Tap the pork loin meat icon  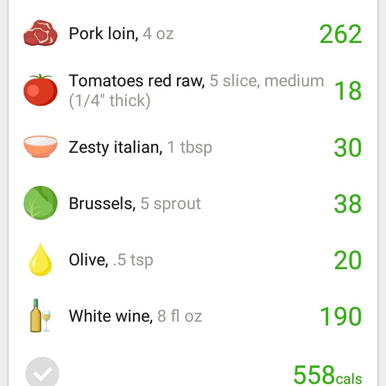[x=40, y=33]
